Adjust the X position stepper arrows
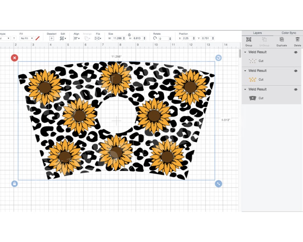Image resolution: width=303 pixels, height=242 pixels. click(194, 38)
